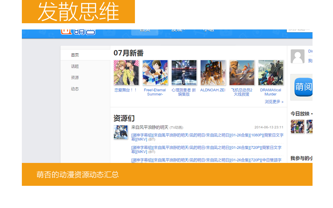Open the 来自风平浪静的明天 resource thumbnail
The width and height of the screenshot is (333, 208).
tap(120, 132)
